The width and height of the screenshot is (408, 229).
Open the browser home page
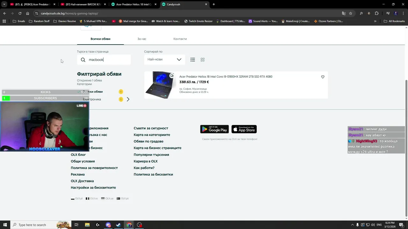click(27, 13)
